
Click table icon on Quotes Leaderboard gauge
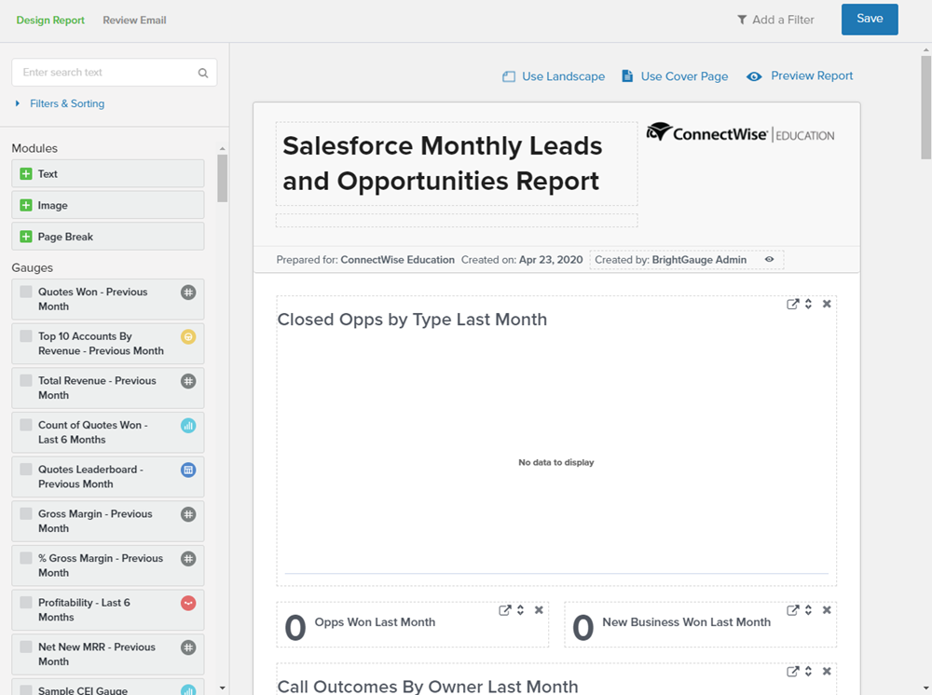tap(188, 470)
